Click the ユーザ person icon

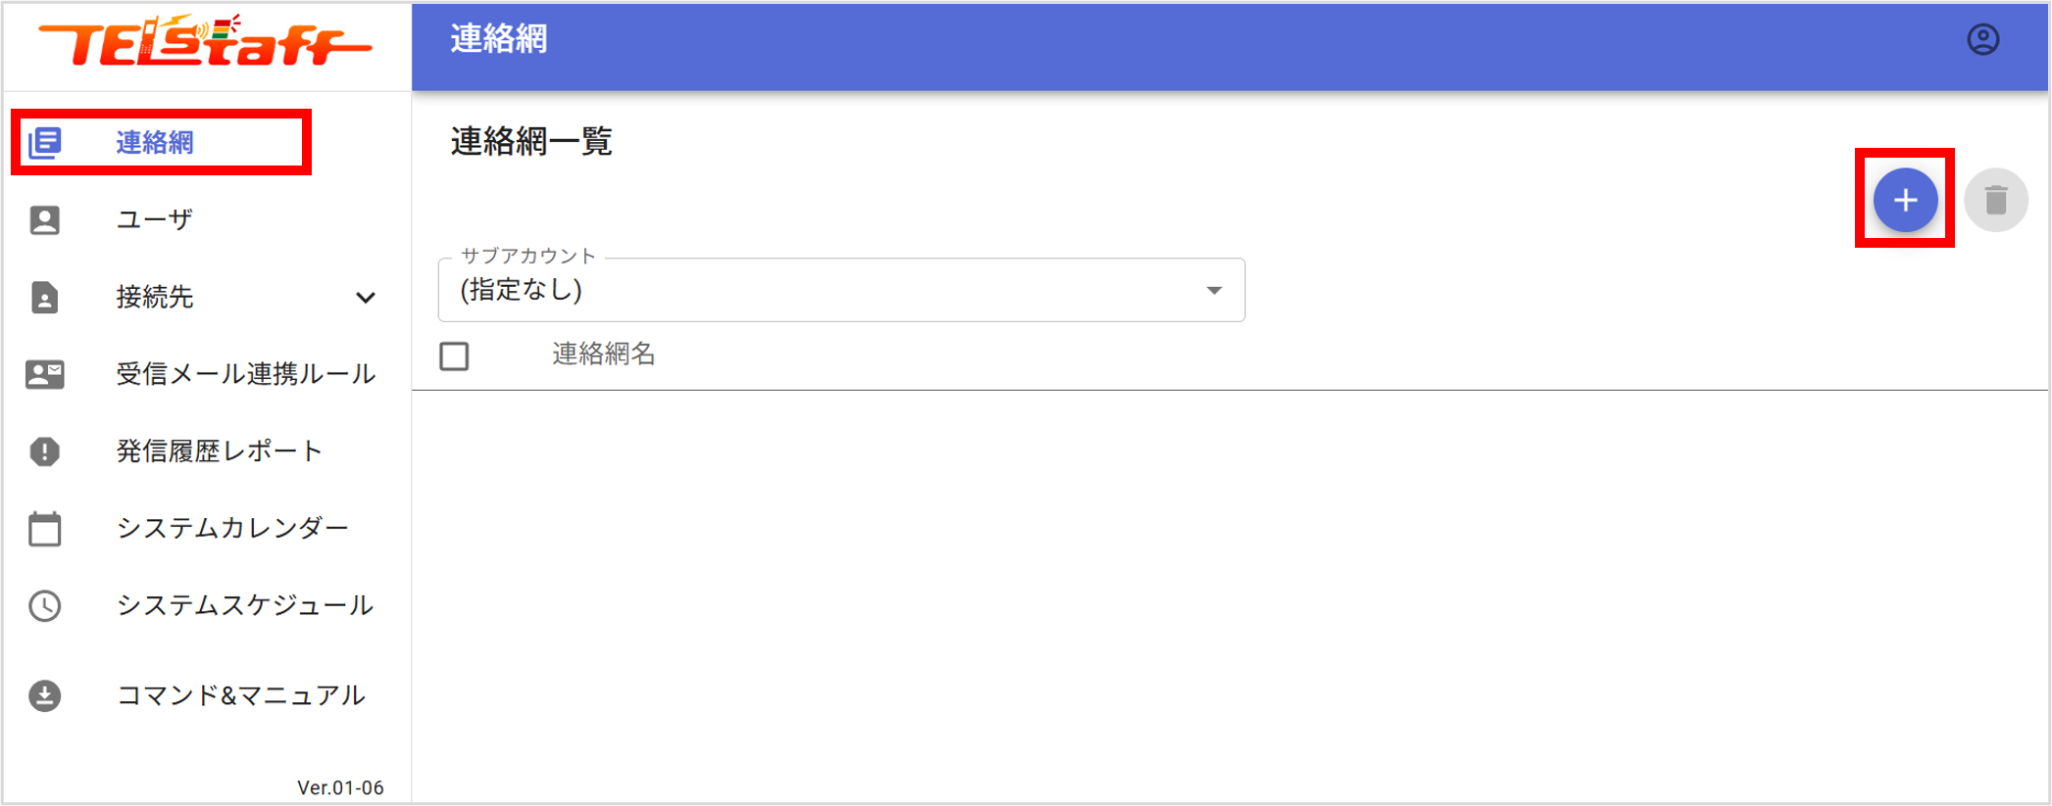tap(45, 220)
